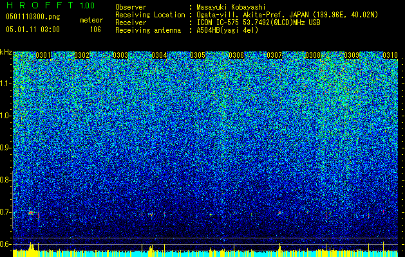Select the Ogata-vill. Akita-Pref. JAPAN location text

[x=287, y=15]
